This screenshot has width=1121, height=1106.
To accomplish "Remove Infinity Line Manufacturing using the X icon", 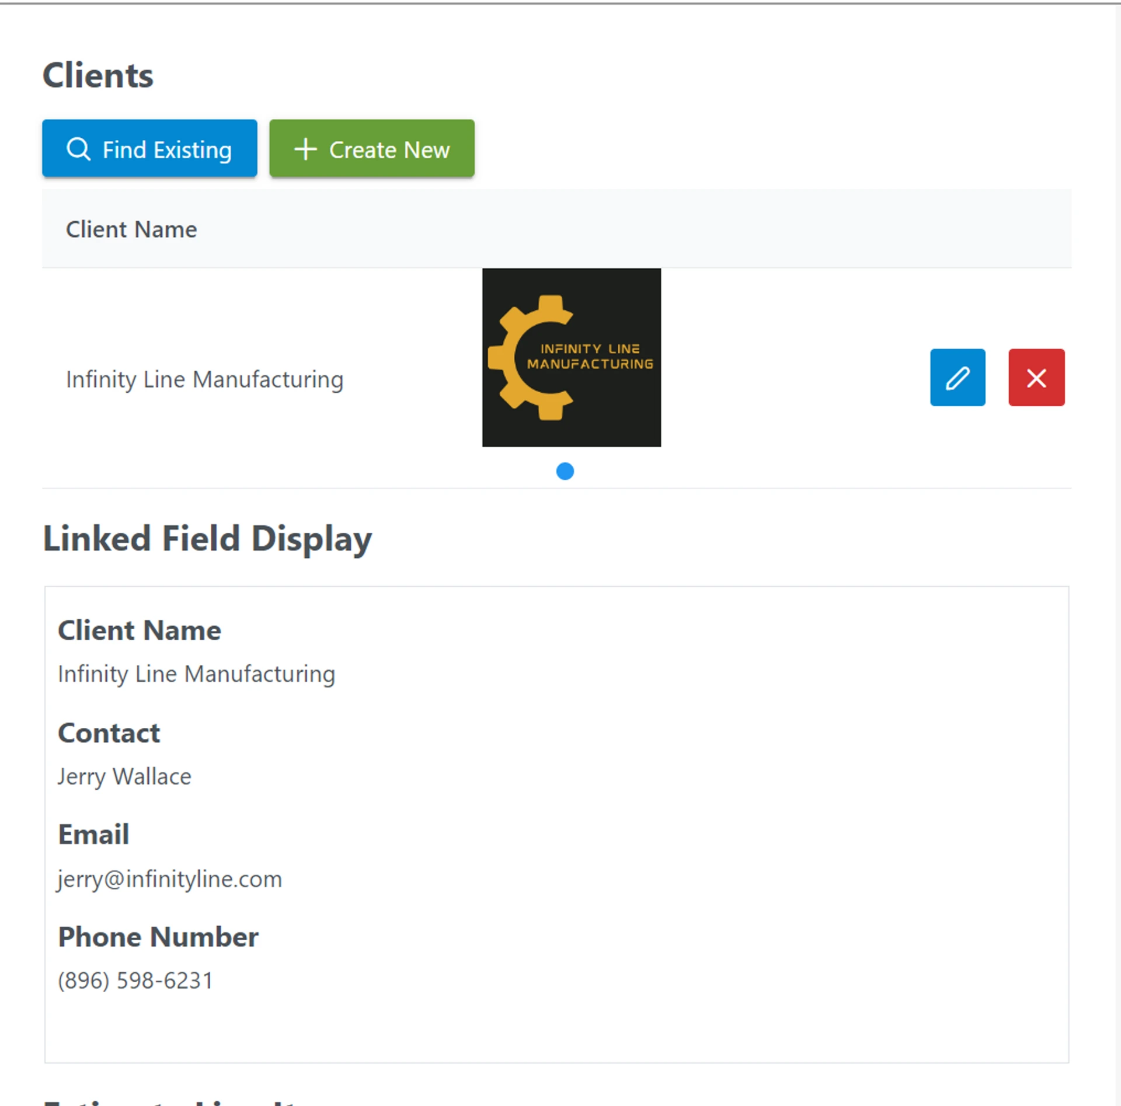I will click(x=1036, y=378).
